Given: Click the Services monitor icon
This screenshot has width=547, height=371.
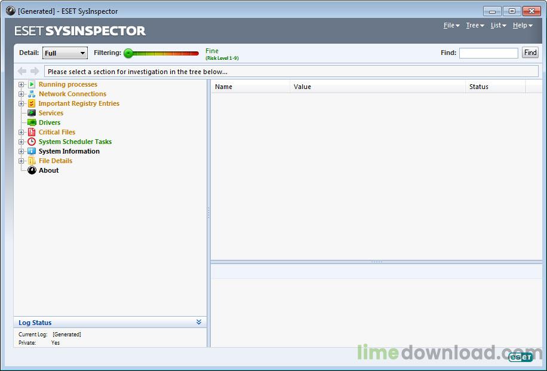Looking at the screenshot, I should point(32,113).
